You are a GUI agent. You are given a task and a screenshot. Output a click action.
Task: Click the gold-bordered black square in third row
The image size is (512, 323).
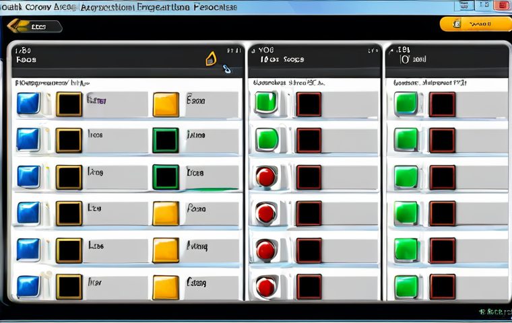point(69,177)
